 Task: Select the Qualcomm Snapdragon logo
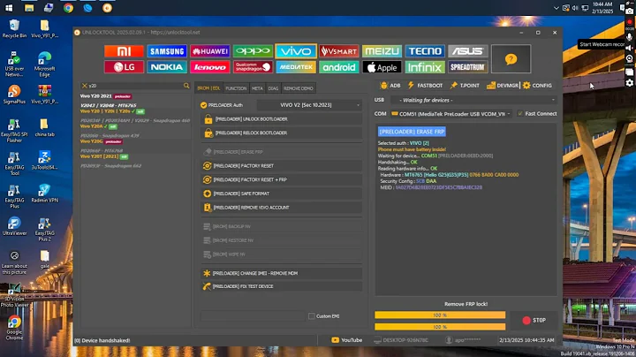(x=253, y=67)
